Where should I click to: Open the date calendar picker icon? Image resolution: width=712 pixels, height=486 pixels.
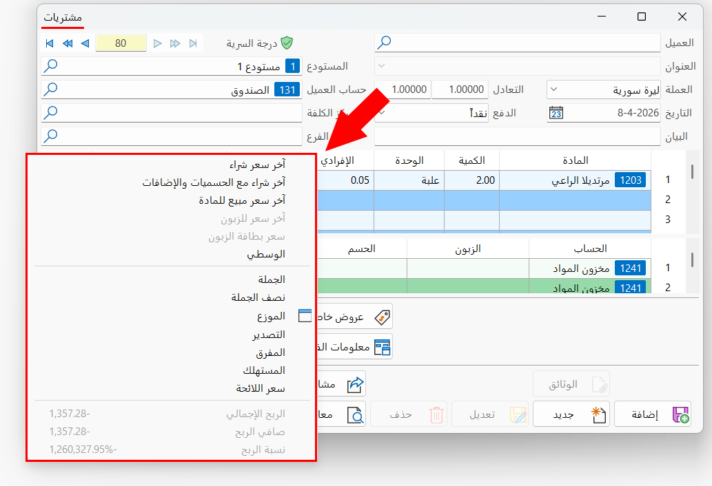click(x=556, y=113)
